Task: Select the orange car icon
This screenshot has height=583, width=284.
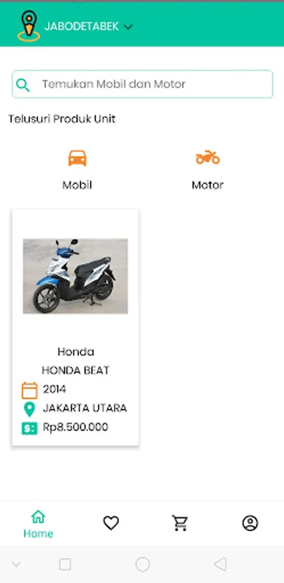Action: pyautogui.click(x=77, y=158)
